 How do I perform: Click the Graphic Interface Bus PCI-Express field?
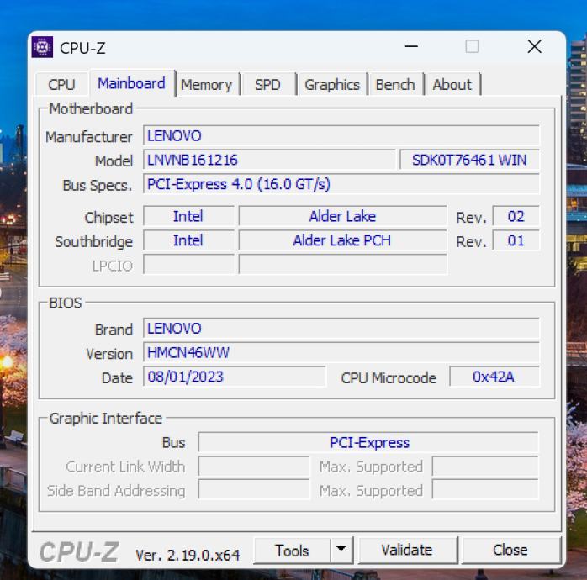tap(368, 442)
